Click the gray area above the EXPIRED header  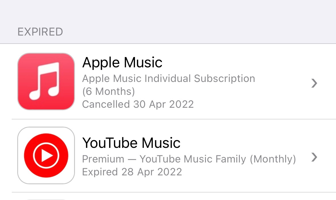172,11
